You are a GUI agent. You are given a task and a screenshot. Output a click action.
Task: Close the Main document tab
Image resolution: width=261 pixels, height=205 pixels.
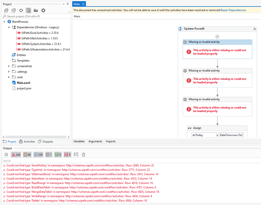coord(83,4)
